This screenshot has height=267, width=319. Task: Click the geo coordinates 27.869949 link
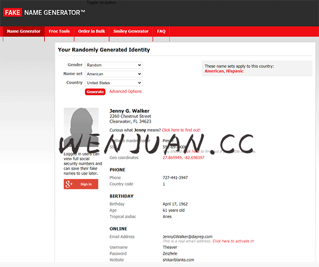(x=183, y=158)
